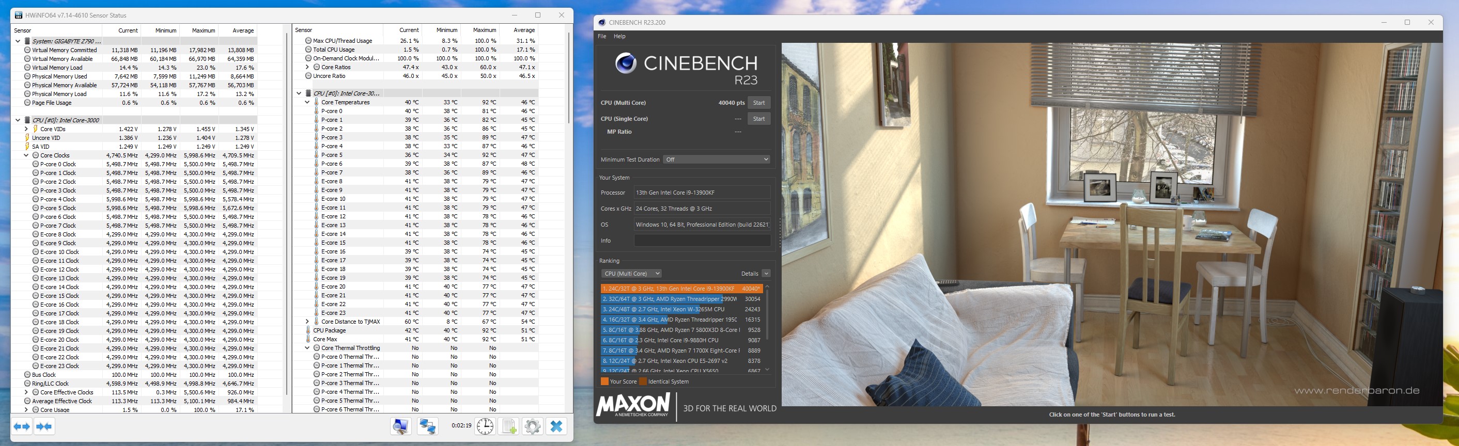Start the CPU Single Core test
This screenshot has width=1459, height=446.
(x=759, y=119)
